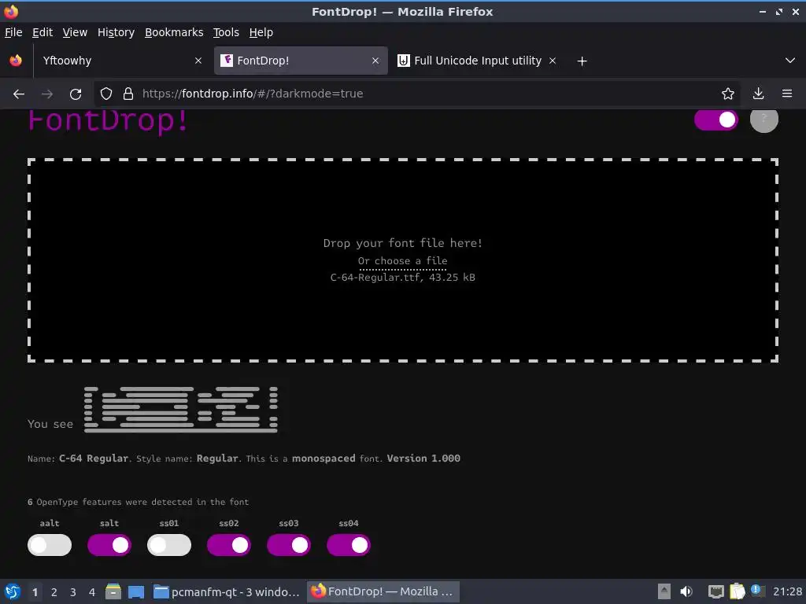806x604 pixels.
Task: Click '6 OpenType features were detected' text
Action: coord(138,502)
